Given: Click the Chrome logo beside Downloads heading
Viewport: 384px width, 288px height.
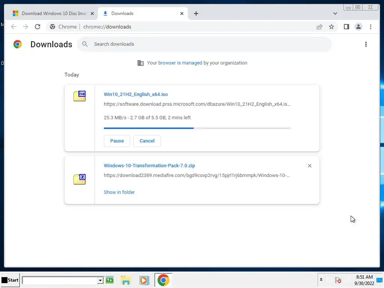Looking at the screenshot, I should (x=18, y=44).
